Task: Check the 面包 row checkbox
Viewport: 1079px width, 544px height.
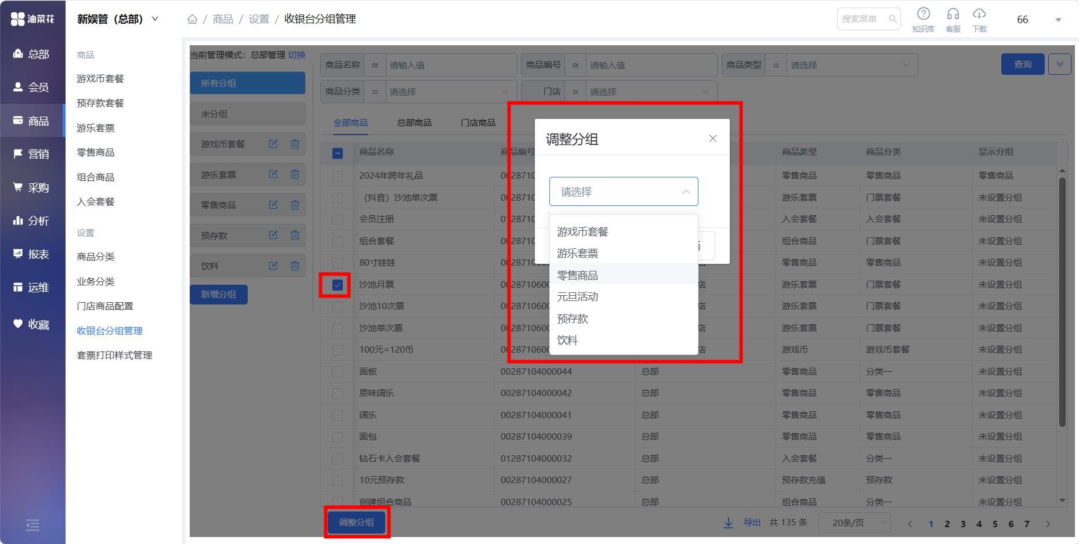Action: point(338,437)
